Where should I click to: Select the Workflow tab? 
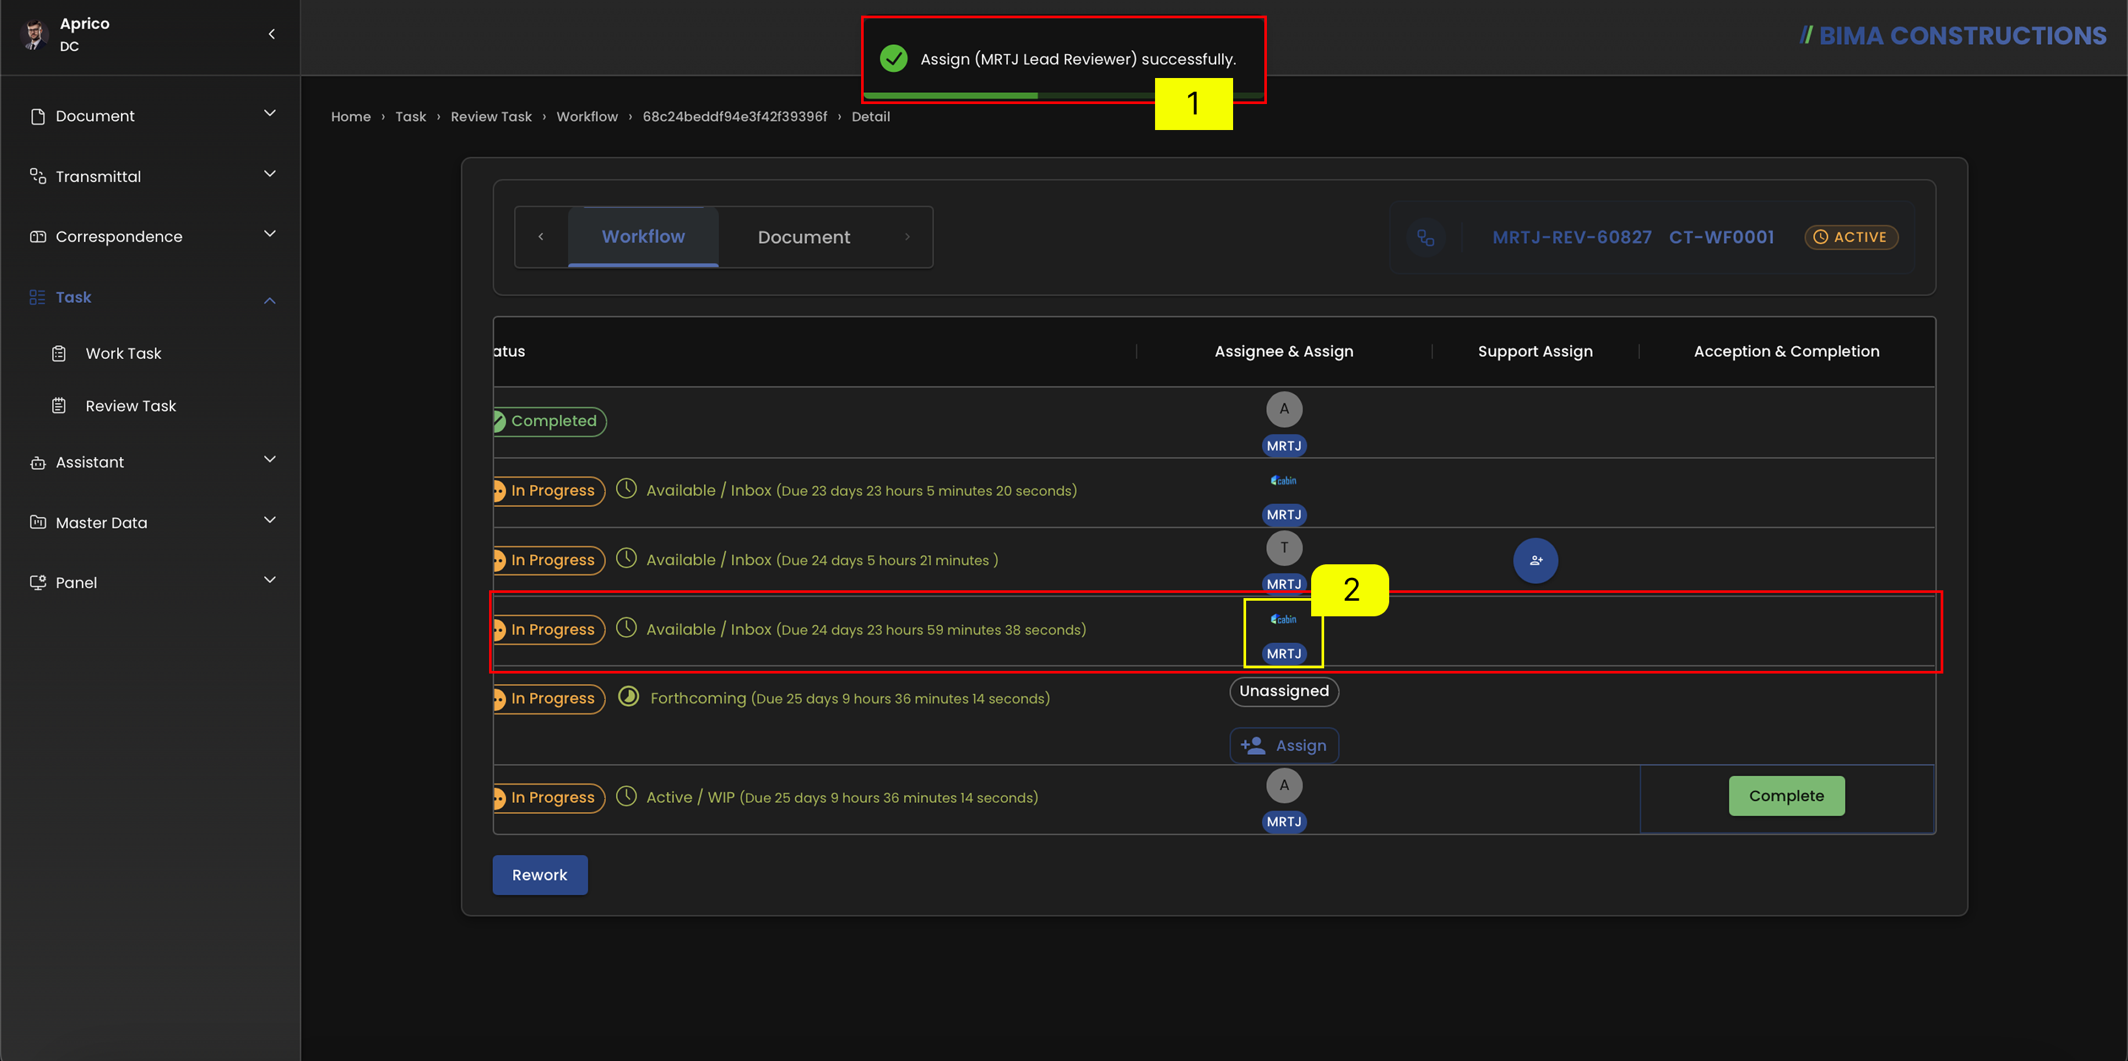click(643, 237)
